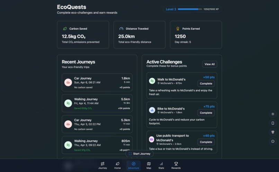This screenshot has height=172, width=279.
Task: Click the car icon for 5.3km Car Journey
Action: pyautogui.click(x=68, y=124)
